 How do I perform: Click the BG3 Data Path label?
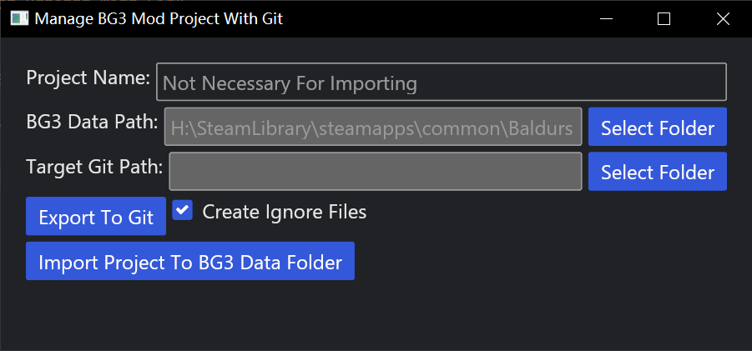point(92,122)
